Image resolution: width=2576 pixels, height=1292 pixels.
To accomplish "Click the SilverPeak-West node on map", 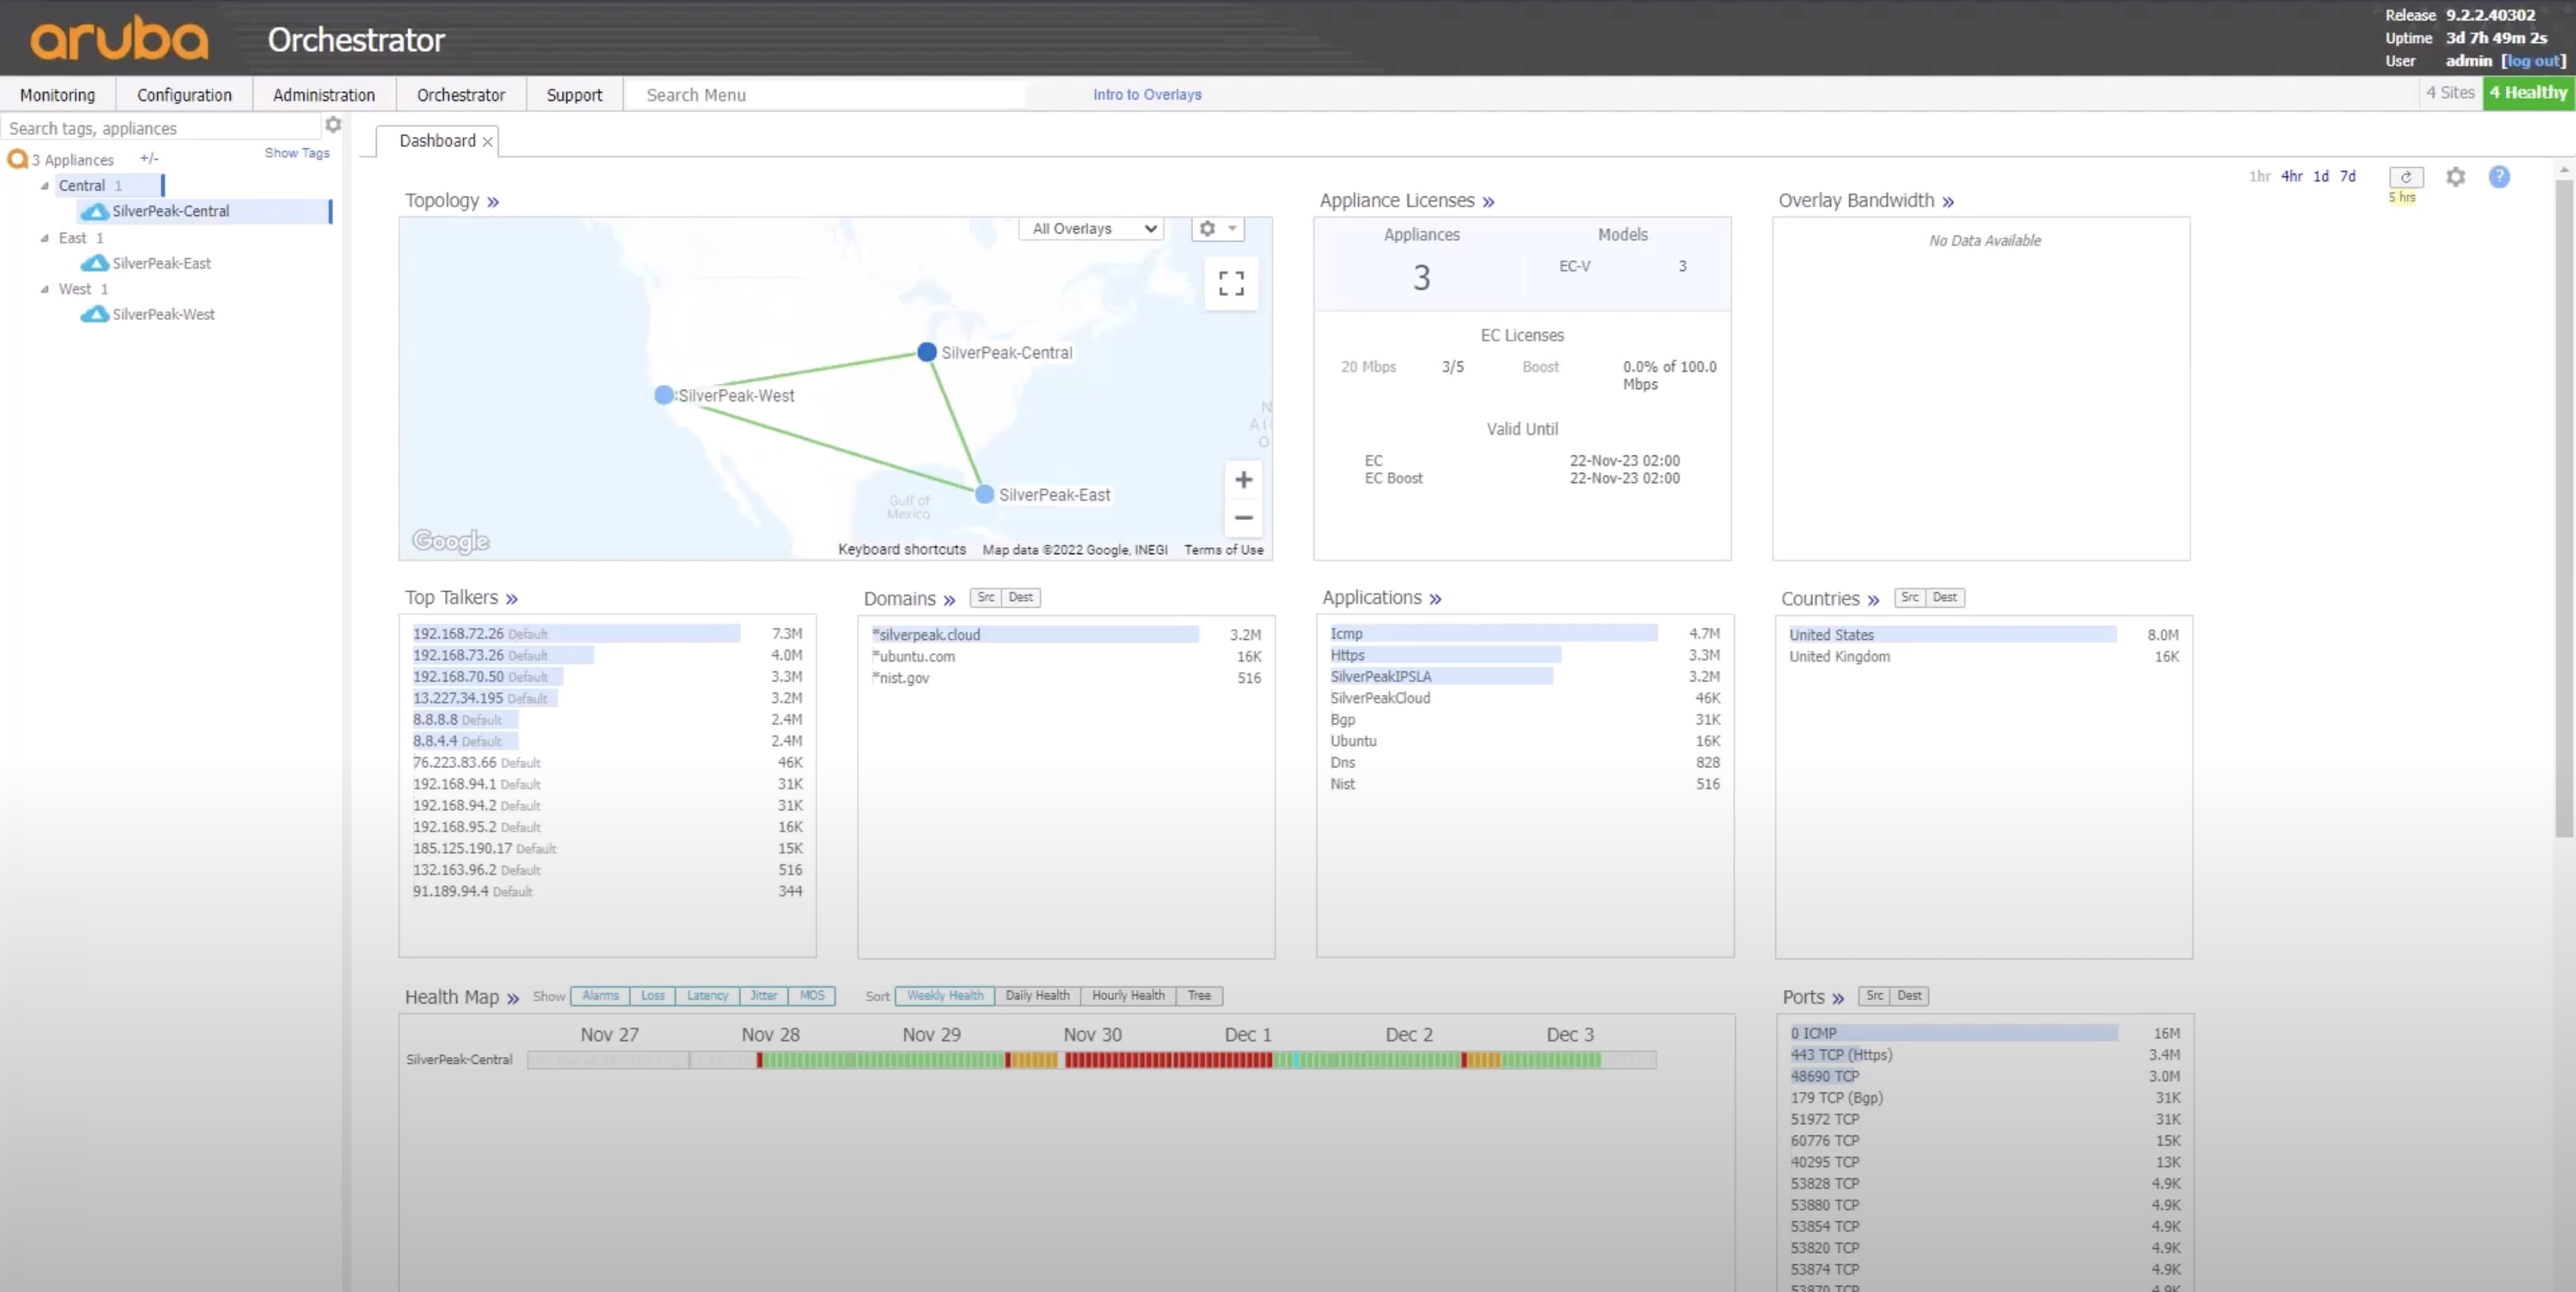I will [663, 396].
